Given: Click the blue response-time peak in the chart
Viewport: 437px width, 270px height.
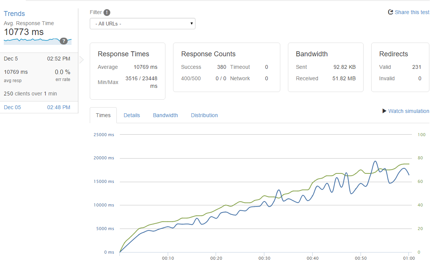Looking at the screenshot, I should [375, 161].
